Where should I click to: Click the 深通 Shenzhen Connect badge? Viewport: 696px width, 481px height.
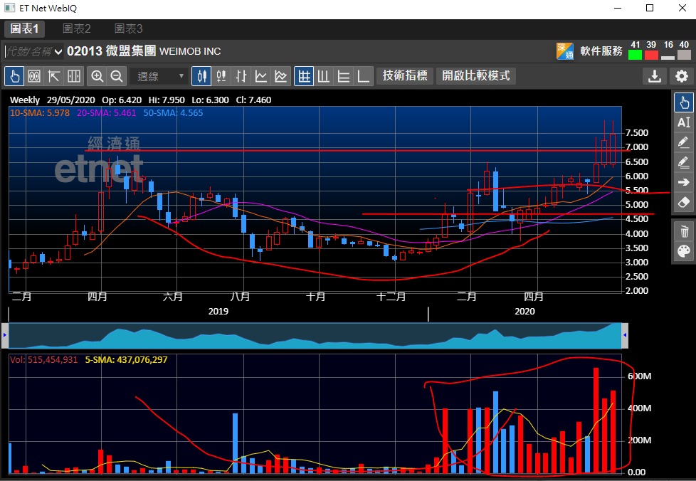point(565,51)
